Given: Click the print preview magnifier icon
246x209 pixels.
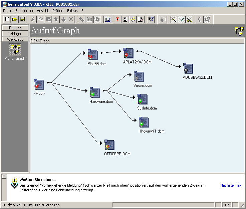Looking at the screenshot, I should click(x=141, y=19).
